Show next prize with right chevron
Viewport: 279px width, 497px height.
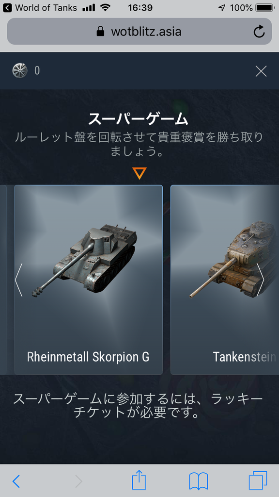point(260,280)
